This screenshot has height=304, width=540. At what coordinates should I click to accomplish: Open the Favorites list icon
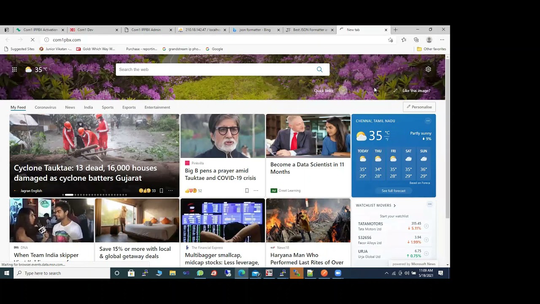coord(404,40)
